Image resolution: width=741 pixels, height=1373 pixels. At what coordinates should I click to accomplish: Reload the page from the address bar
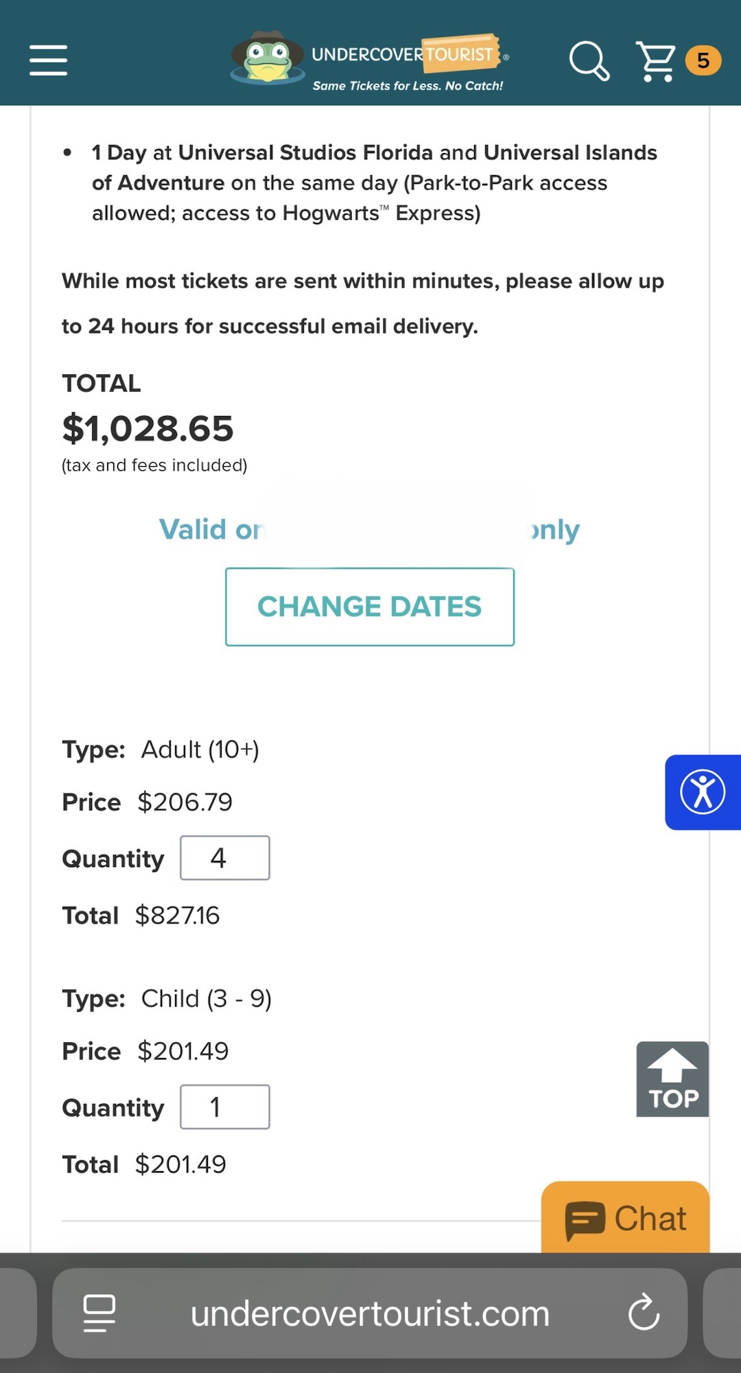coord(644,1313)
